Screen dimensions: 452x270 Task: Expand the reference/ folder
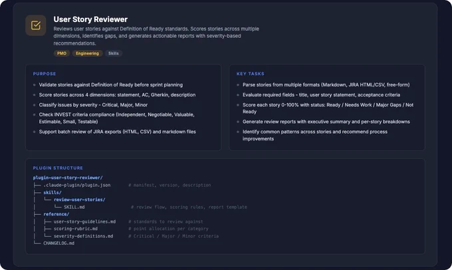coord(56,214)
